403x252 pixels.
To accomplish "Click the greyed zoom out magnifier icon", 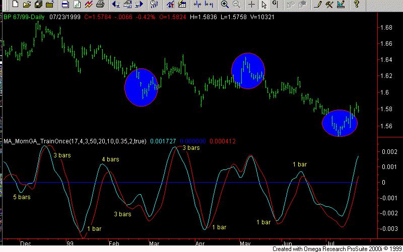I will click(x=236, y=4).
